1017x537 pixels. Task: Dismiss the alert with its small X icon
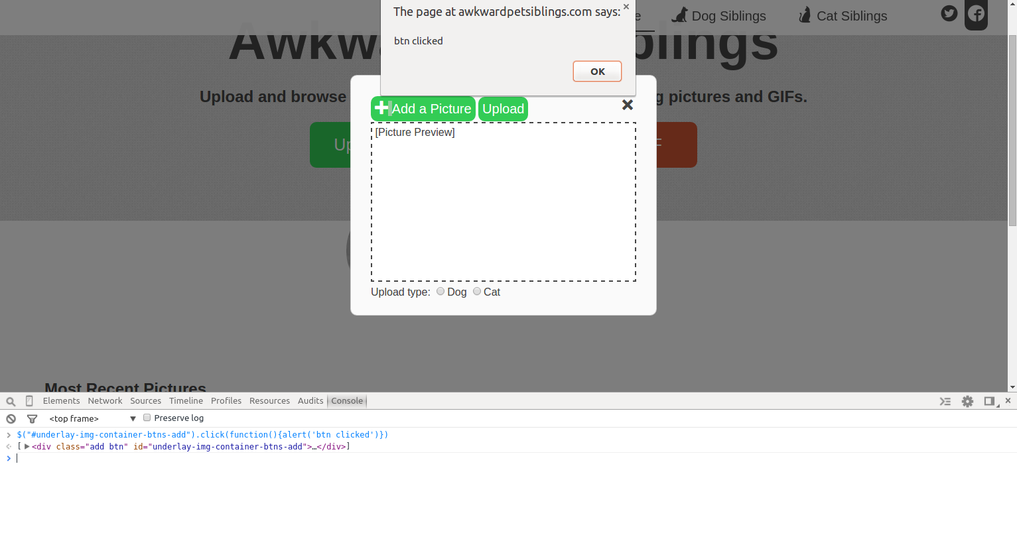point(626,7)
